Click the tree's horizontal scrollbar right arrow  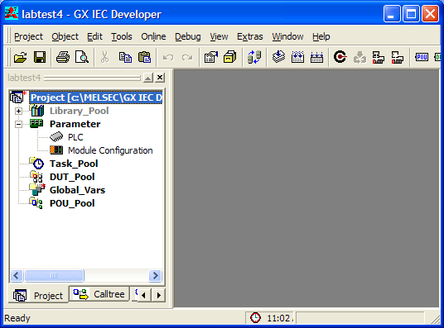tap(155, 275)
